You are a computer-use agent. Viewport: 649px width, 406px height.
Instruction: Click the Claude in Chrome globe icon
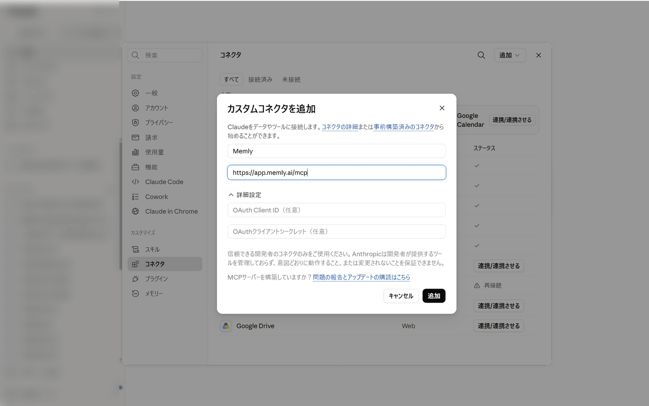135,212
